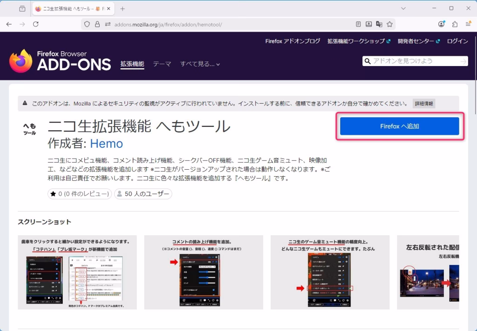The height and width of the screenshot is (331, 477).
Task: Select the テーマ navigation tab
Action: pos(162,64)
